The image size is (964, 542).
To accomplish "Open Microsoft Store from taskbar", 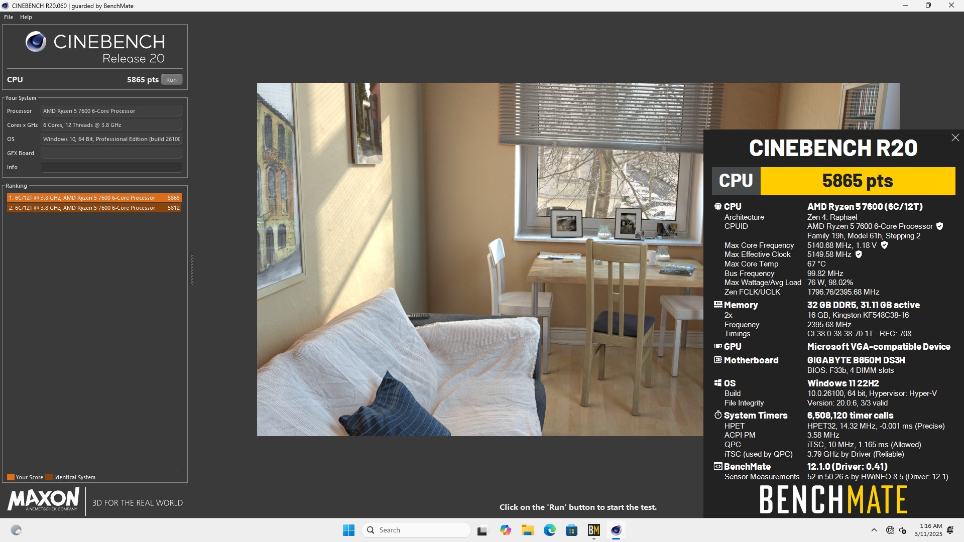I will pos(571,530).
